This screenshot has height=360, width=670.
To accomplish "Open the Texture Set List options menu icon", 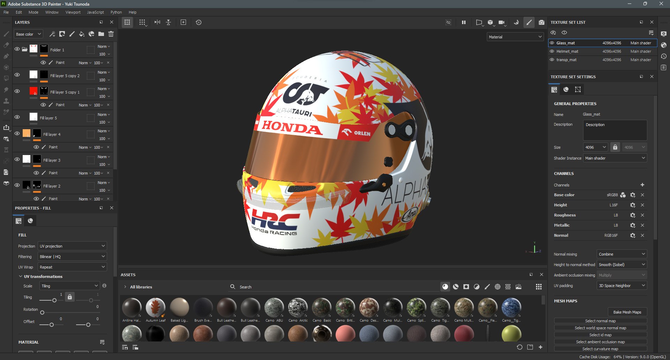I will click(x=651, y=32).
